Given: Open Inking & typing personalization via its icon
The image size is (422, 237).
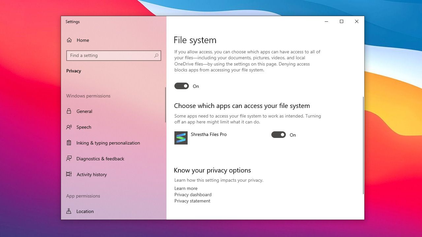Looking at the screenshot, I should [x=69, y=143].
